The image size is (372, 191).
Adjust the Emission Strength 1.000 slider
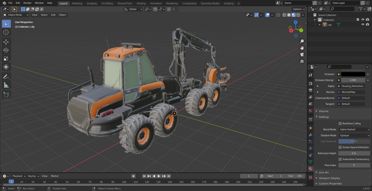pos(353,80)
